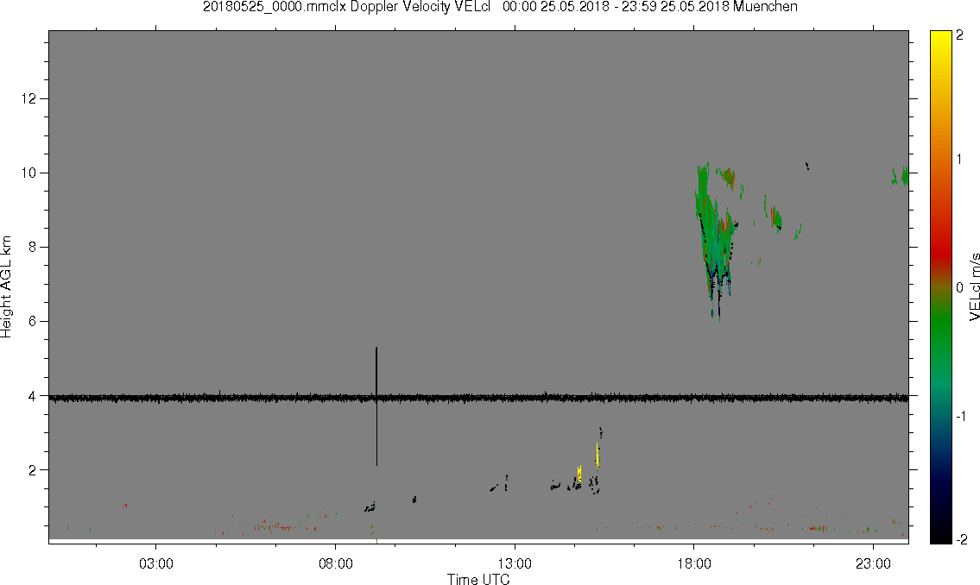Image resolution: width=980 pixels, height=585 pixels.
Task: Click the colorbar value -1 label
Action: 959,416
